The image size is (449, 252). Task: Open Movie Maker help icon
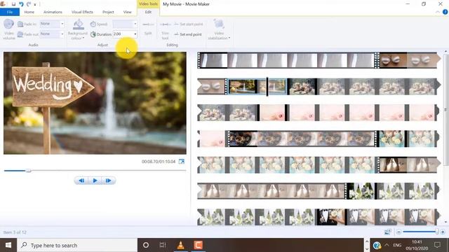tap(445, 12)
